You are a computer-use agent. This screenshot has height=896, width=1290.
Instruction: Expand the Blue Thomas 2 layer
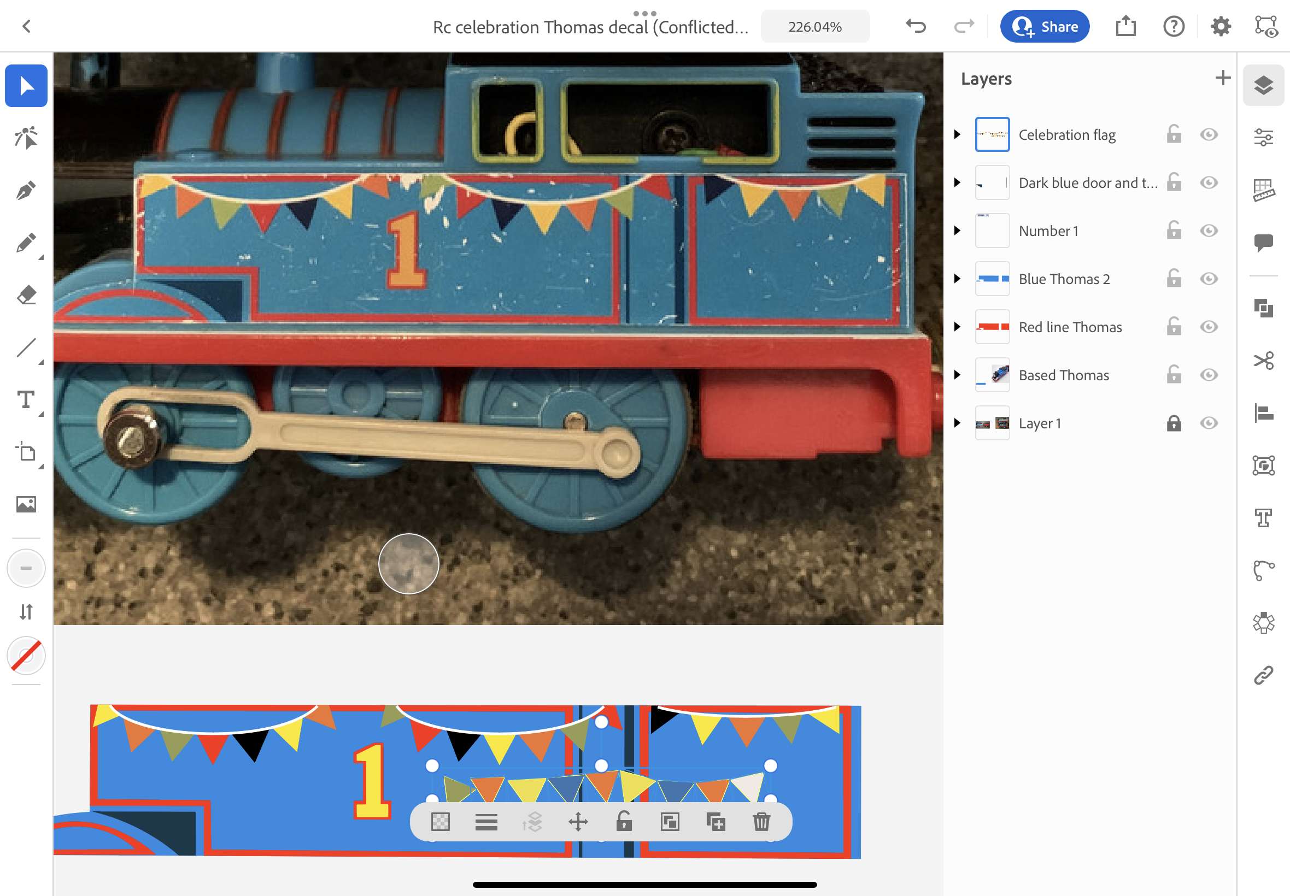tap(958, 279)
